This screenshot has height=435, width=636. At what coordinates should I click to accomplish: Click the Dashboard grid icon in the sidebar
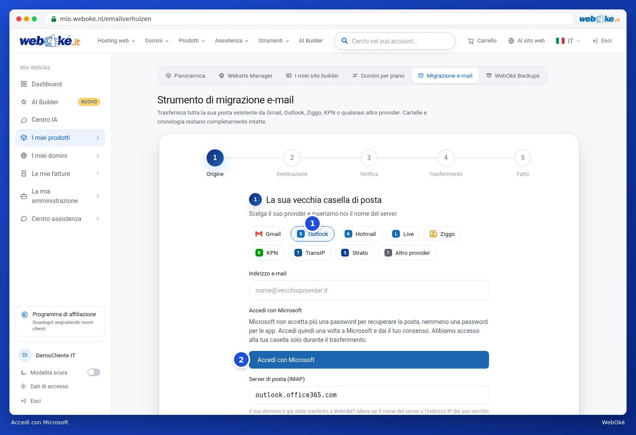tap(24, 84)
